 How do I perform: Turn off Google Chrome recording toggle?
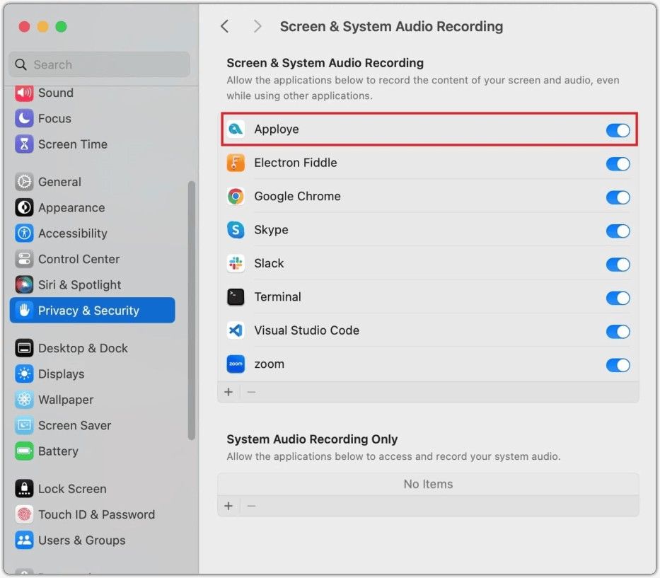(x=618, y=197)
